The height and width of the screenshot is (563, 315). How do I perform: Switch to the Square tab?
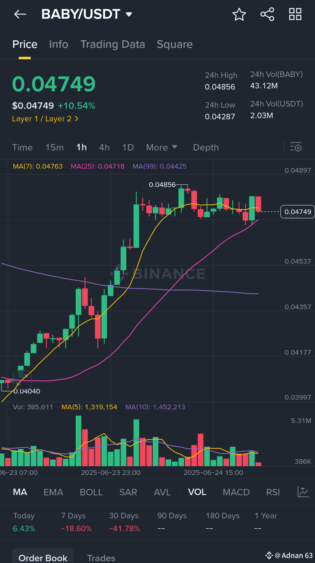tap(175, 44)
